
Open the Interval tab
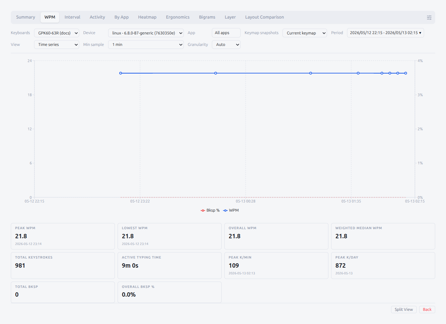[x=72, y=17]
